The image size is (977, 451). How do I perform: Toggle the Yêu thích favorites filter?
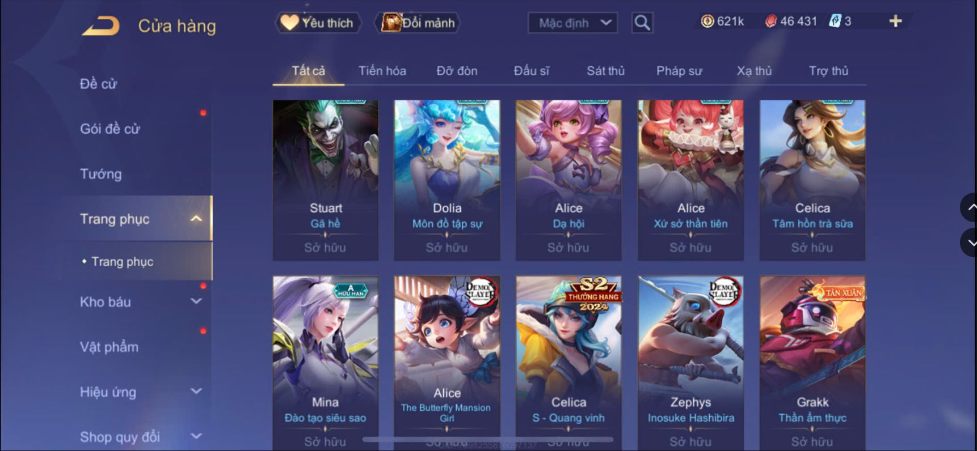pos(318,23)
